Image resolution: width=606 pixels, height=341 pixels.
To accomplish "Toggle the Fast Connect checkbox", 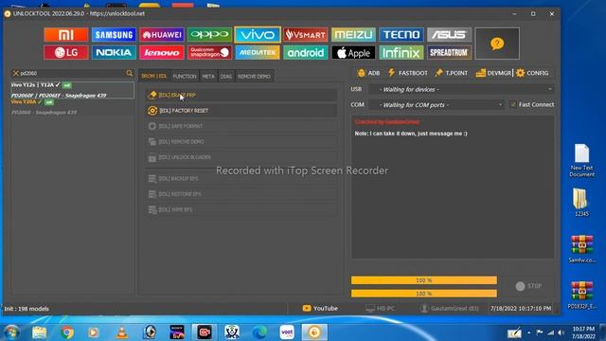I will pyautogui.click(x=513, y=104).
